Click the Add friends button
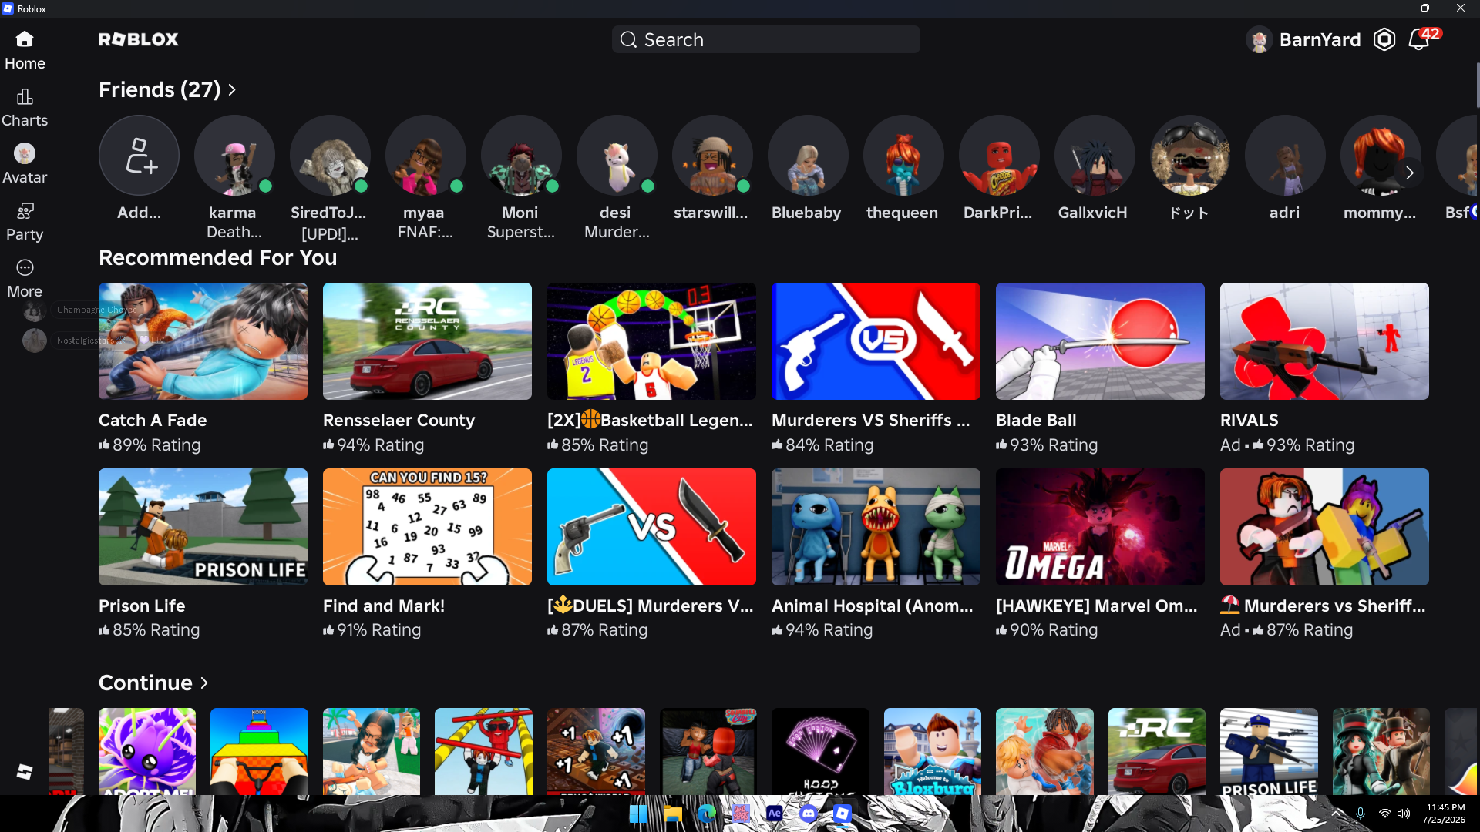Viewport: 1480px width, 832px height. pos(139,155)
